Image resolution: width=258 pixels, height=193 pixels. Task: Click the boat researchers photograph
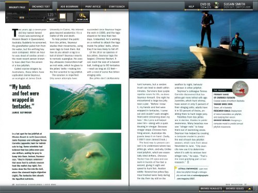[x=193, y=44]
